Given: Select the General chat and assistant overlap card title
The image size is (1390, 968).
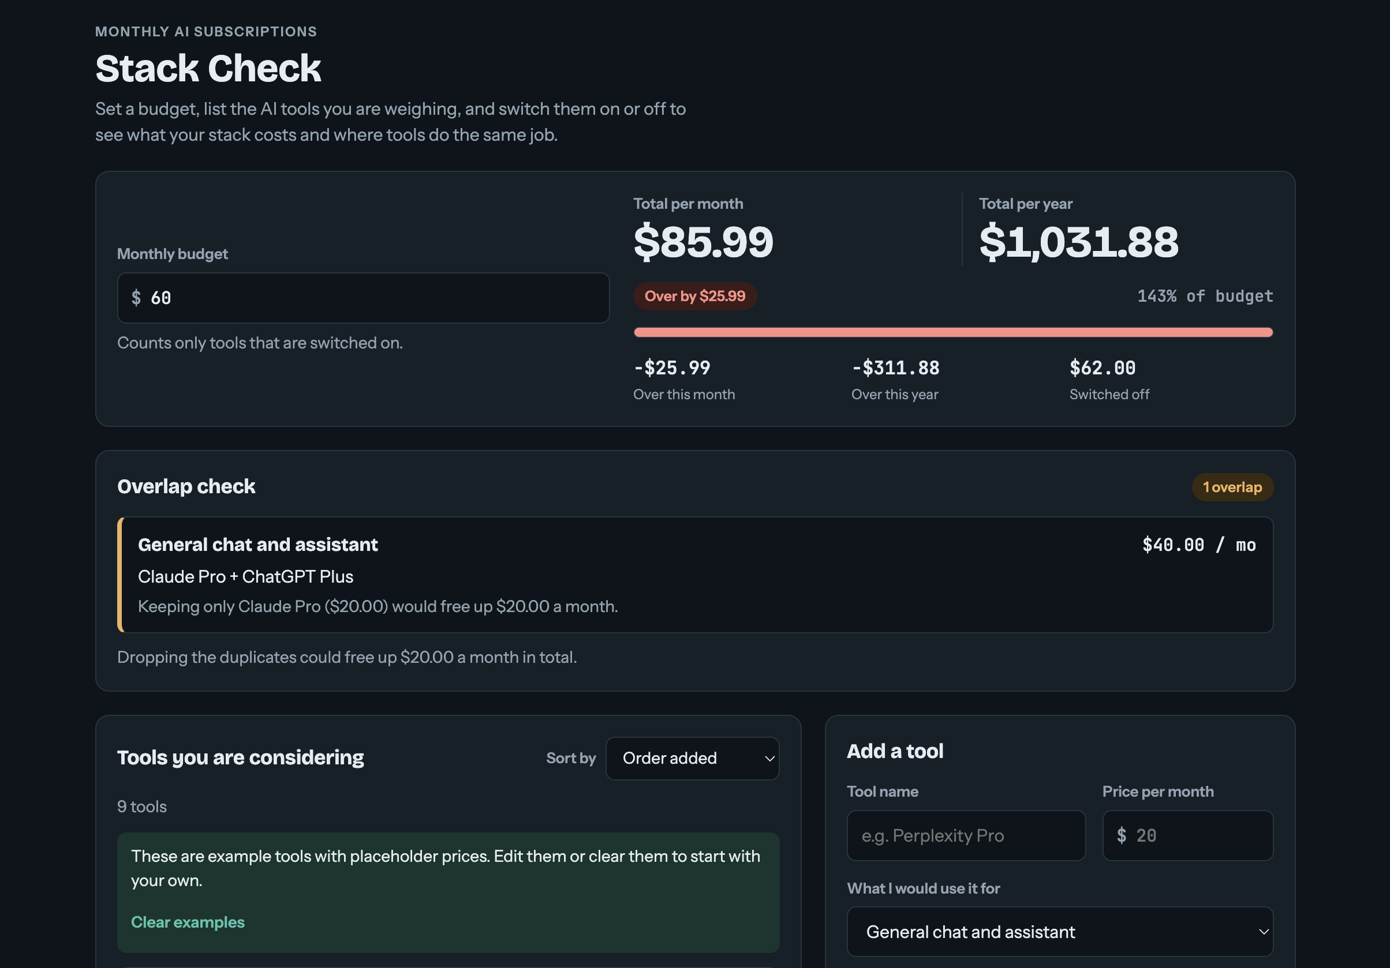Looking at the screenshot, I should point(258,545).
